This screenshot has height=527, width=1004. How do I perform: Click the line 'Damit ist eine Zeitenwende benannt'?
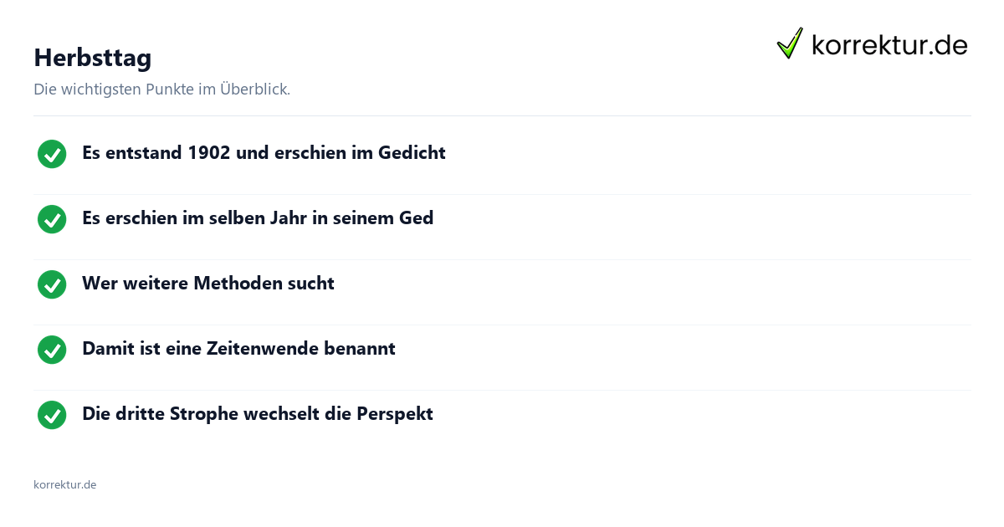238,349
